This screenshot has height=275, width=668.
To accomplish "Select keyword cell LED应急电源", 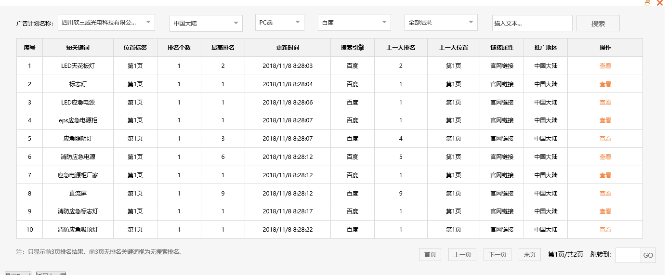I will (78, 102).
